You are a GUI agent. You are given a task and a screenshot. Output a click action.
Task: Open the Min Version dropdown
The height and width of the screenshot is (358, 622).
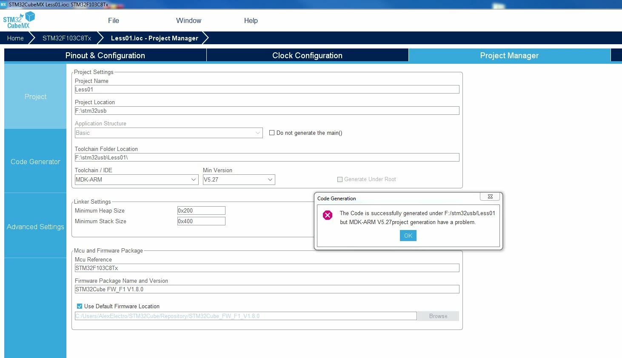[239, 179]
